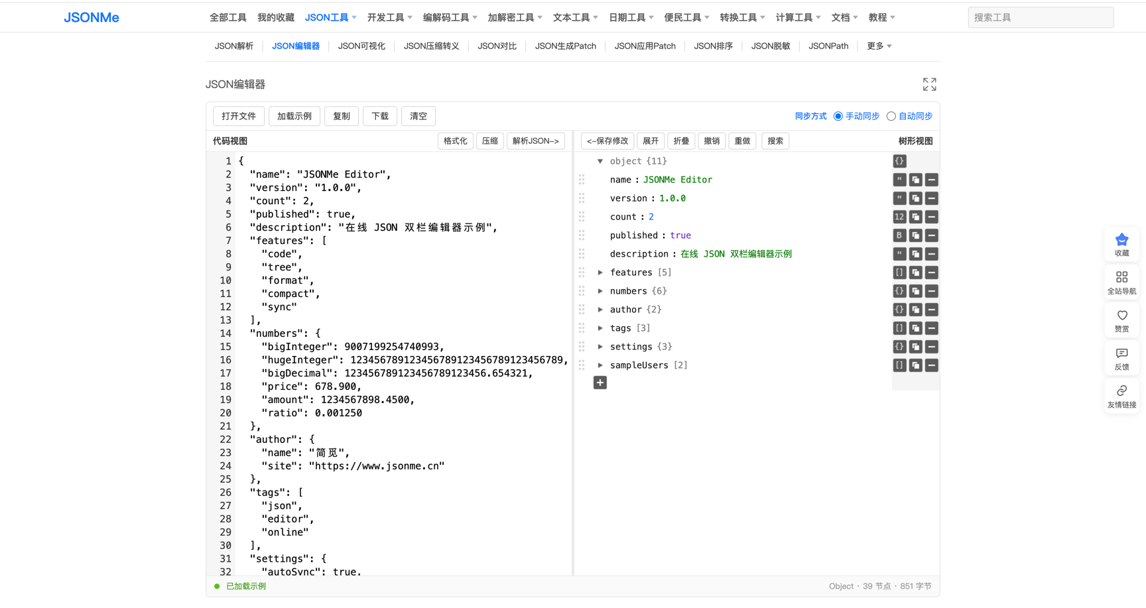Expand the sampleUsers array
Viewport: 1146px width, 608px height.
[x=600, y=365]
